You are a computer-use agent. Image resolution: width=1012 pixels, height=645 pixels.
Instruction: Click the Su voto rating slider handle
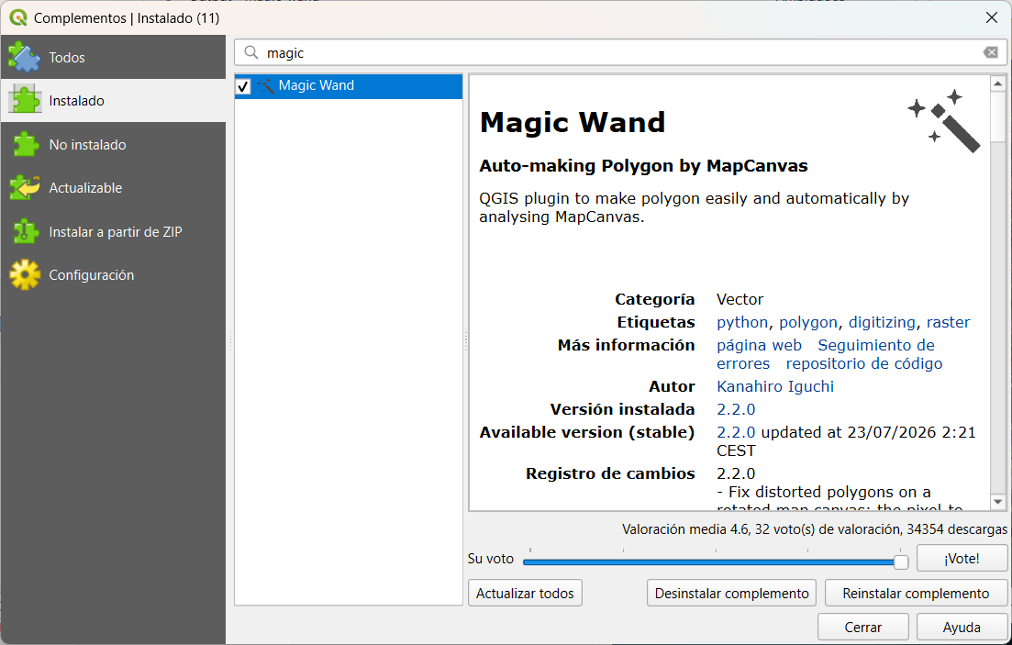point(901,562)
